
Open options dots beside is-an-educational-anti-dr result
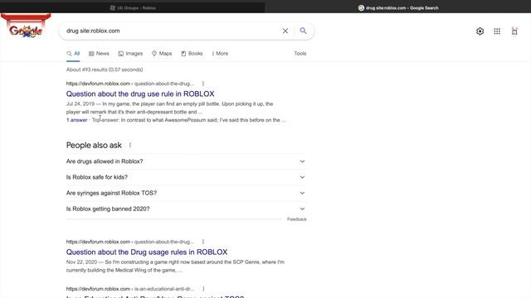tap(203, 289)
